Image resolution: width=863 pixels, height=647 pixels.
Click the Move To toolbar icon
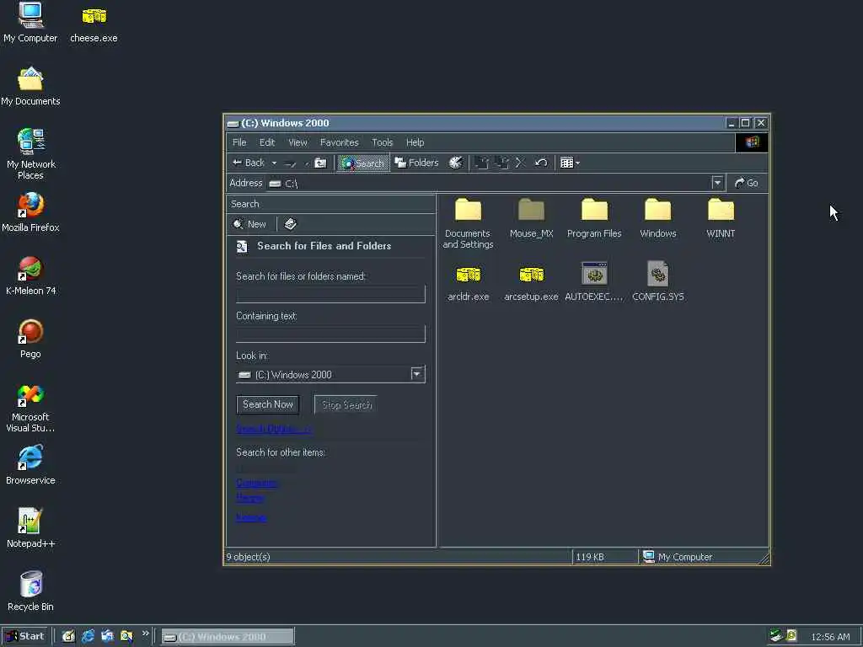pyautogui.click(x=481, y=163)
